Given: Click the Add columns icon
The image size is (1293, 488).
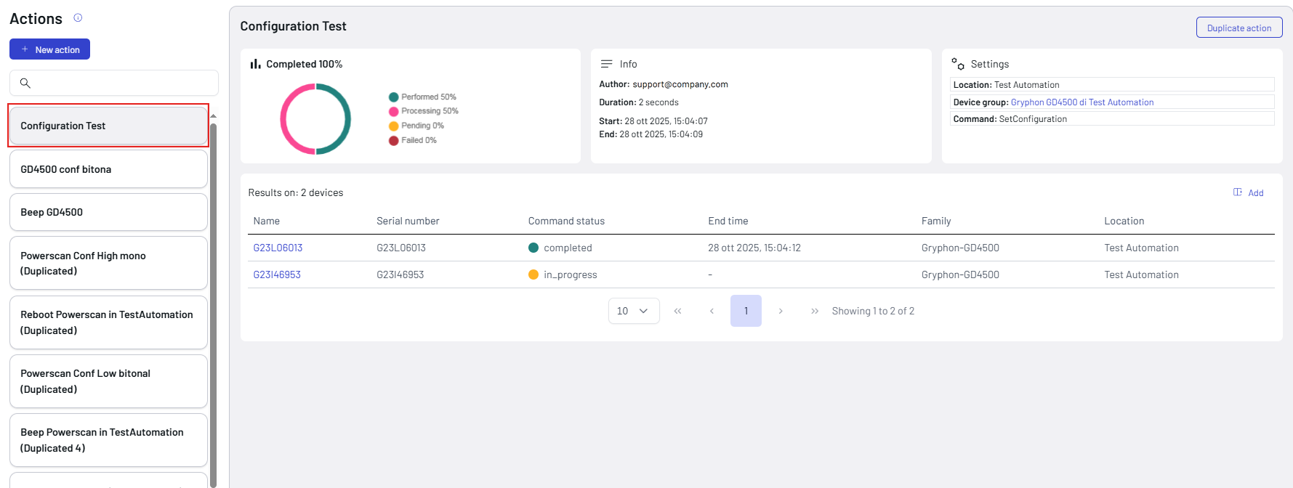Looking at the screenshot, I should tap(1238, 192).
